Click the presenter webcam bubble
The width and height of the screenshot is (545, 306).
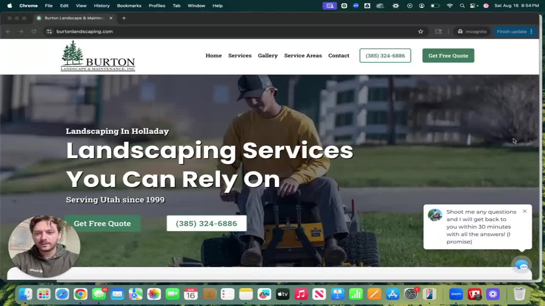(44, 246)
